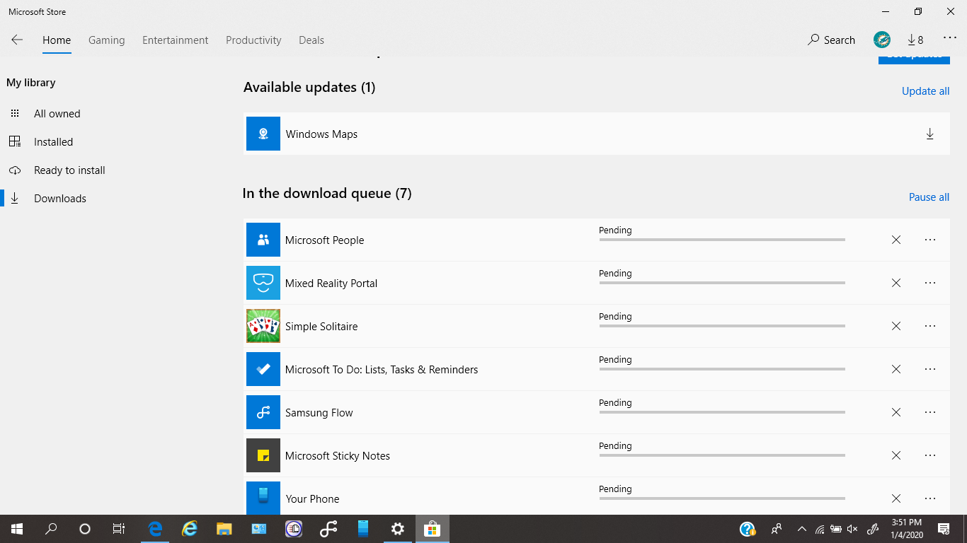Switch to the Productivity tab

point(253,40)
